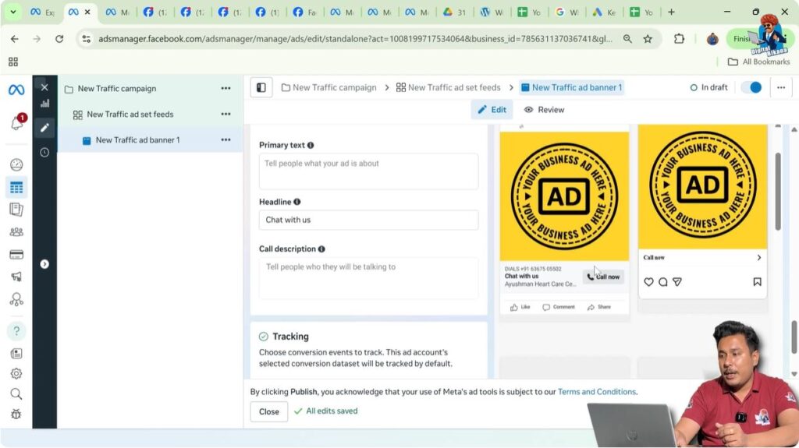Toggle the layout panel button beside breadcrumb
This screenshot has width=799, height=448.
[261, 88]
